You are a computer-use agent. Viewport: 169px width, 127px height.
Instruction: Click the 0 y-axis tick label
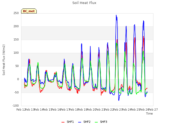click(x=18, y=79)
